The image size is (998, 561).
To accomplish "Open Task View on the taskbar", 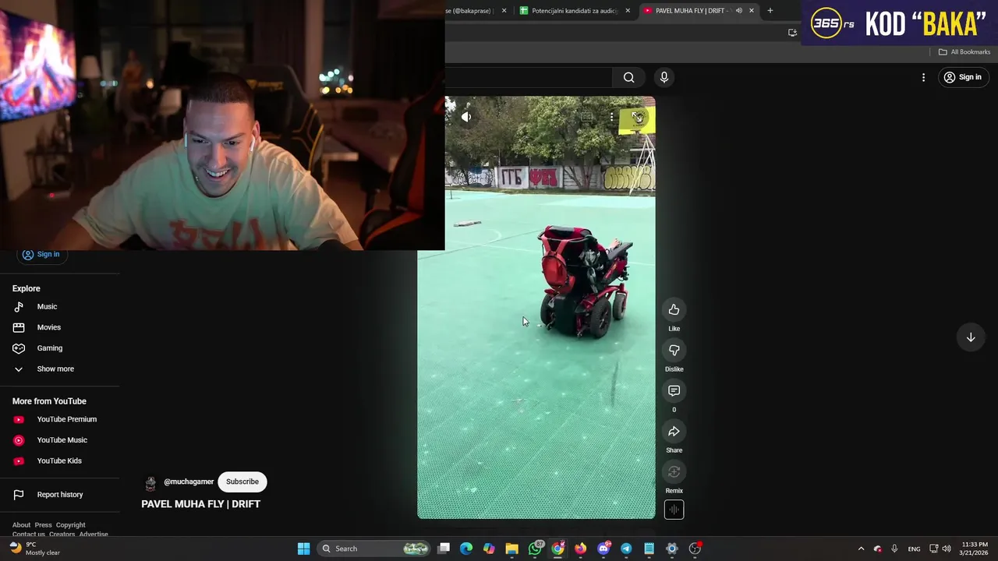I will [444, 549].
